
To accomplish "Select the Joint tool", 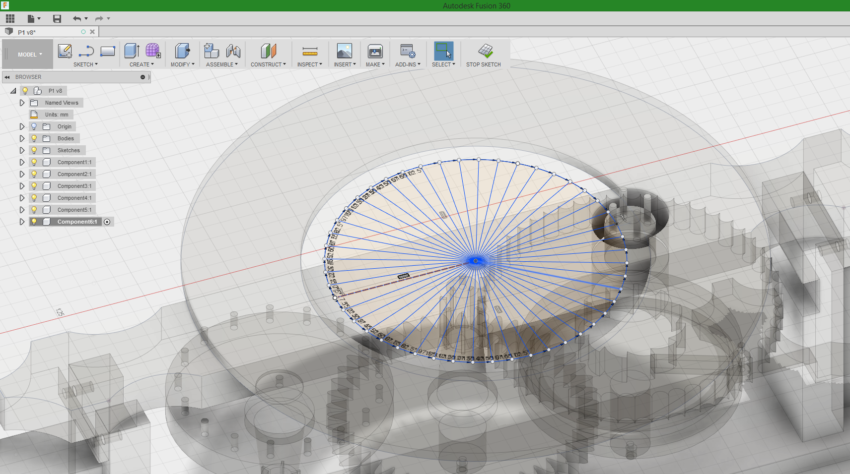I will [x=233, y=51].
